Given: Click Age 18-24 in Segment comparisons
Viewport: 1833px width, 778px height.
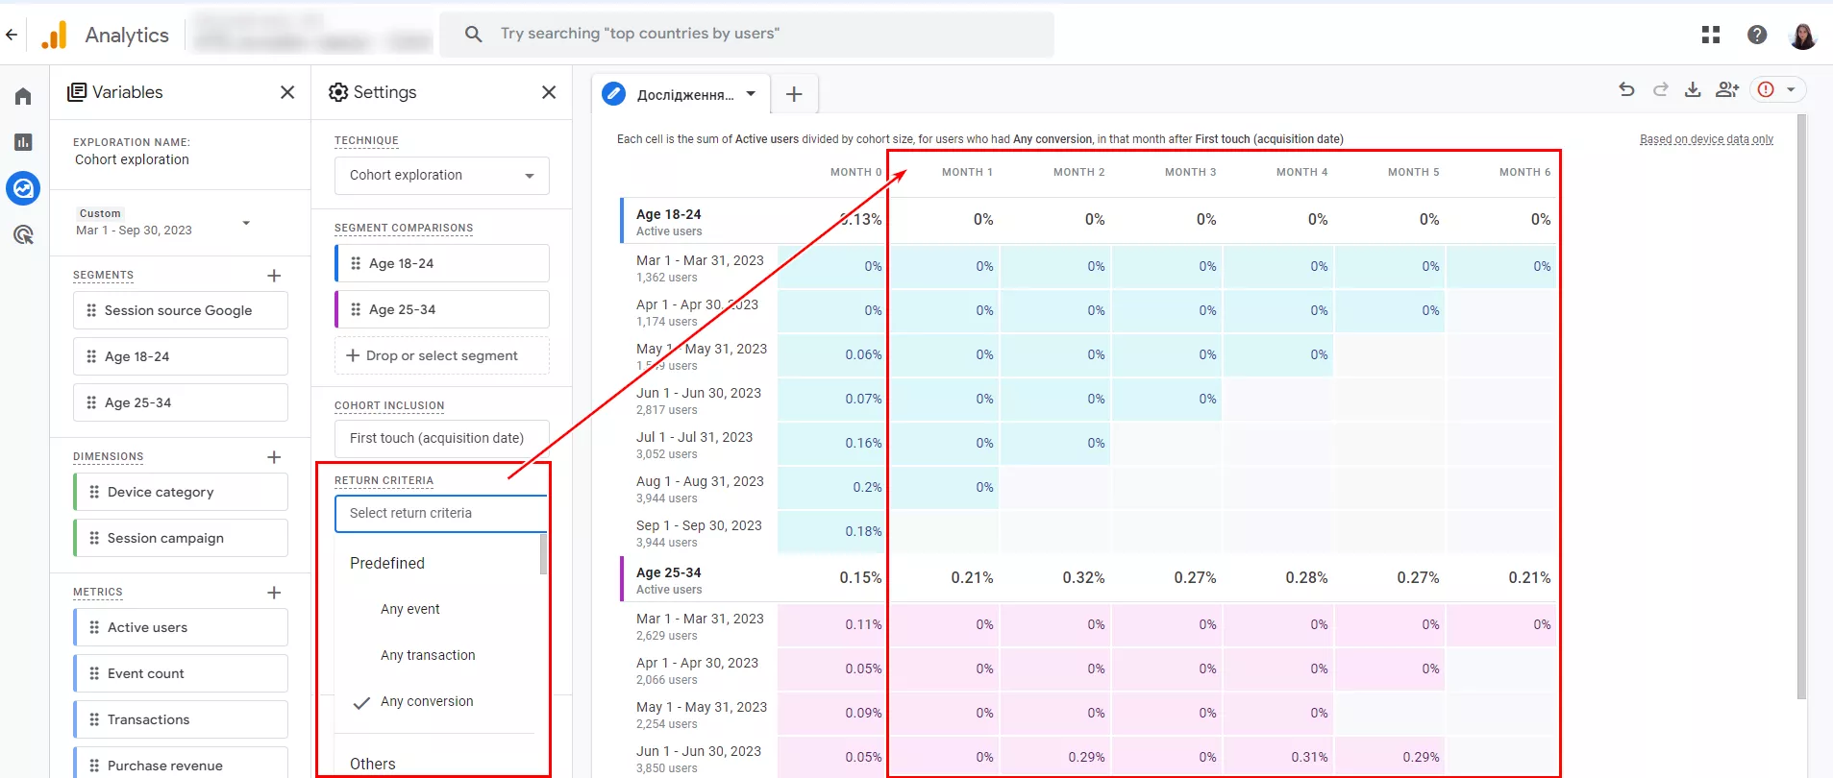Looking at the screenshot, I should click(x=442, y=264).
